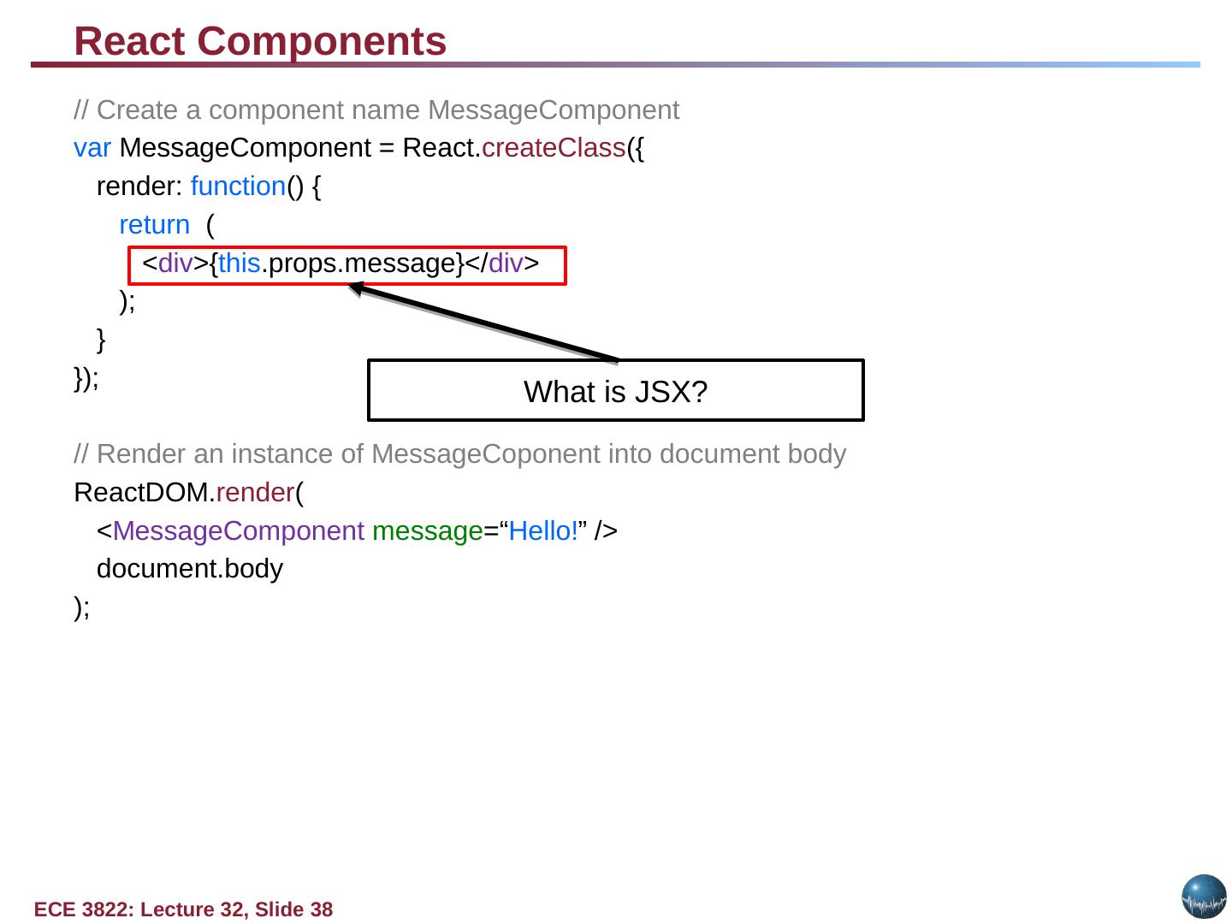Click the "React Components" slide title
The image size is (1232, 924).
click(260, 41)
